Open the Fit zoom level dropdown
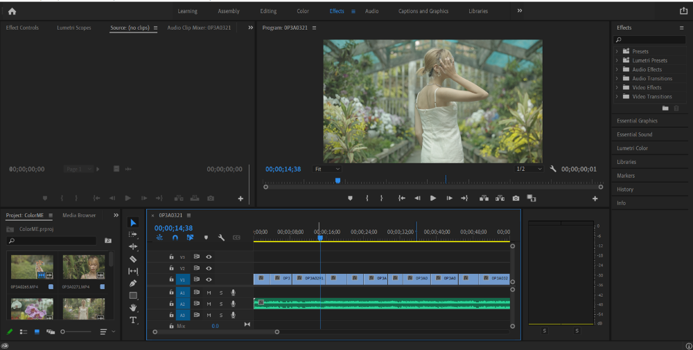The image size is (693, 350). tap(327, 169)
